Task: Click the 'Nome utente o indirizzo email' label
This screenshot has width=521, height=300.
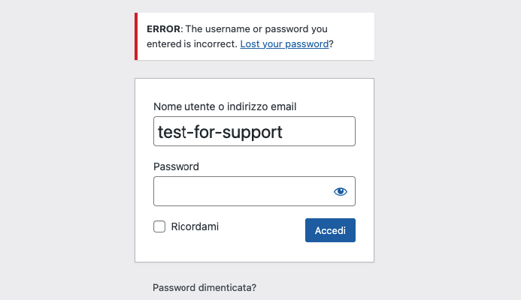Action: tap(225, 106)
